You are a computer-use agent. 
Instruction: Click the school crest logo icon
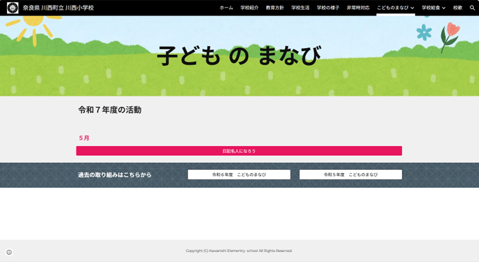(12, 8)
